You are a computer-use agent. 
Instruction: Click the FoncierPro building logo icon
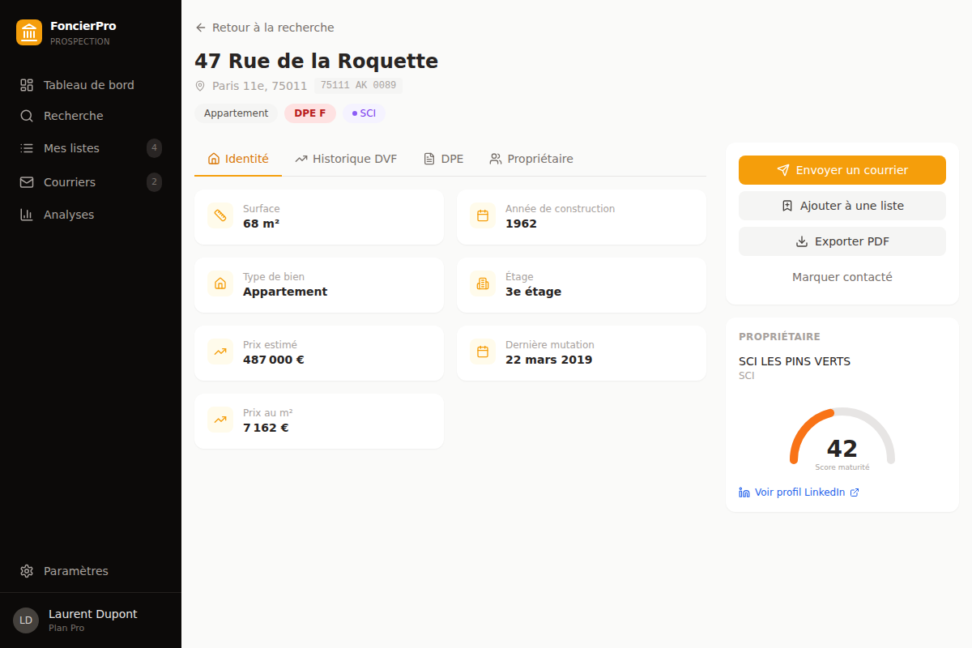[29, 32]
